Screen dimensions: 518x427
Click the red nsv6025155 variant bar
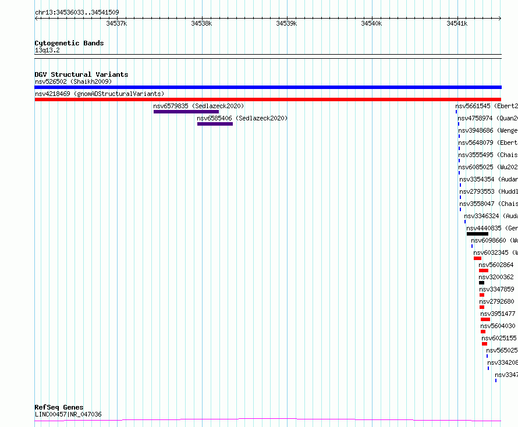(x=485, y=344)
